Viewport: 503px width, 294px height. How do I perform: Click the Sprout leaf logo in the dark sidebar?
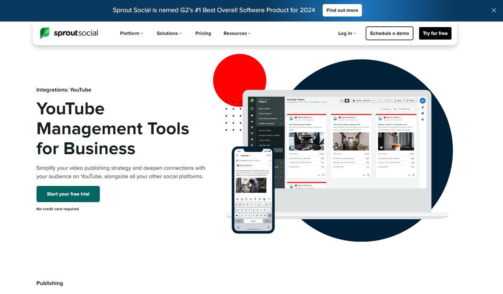pyautogui.click(x=251, y=101)
